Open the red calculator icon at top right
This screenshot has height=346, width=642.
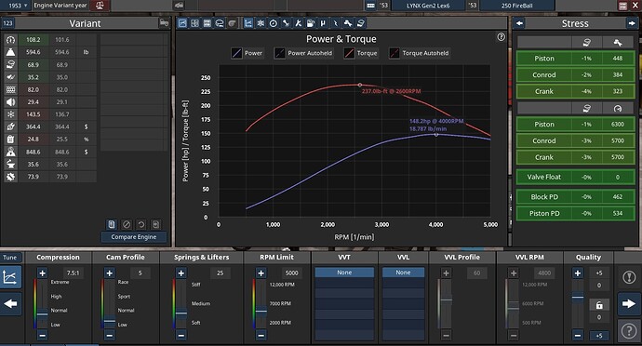click(622, 6)
